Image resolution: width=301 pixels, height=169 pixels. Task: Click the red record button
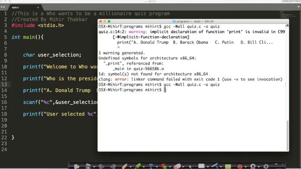[x=240, y=167]
